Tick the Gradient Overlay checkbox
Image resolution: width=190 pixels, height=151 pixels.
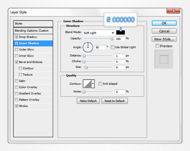click(16, 93)
